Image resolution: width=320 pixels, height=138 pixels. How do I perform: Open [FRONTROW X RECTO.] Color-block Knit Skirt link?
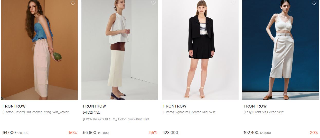(x=116, y=119)
